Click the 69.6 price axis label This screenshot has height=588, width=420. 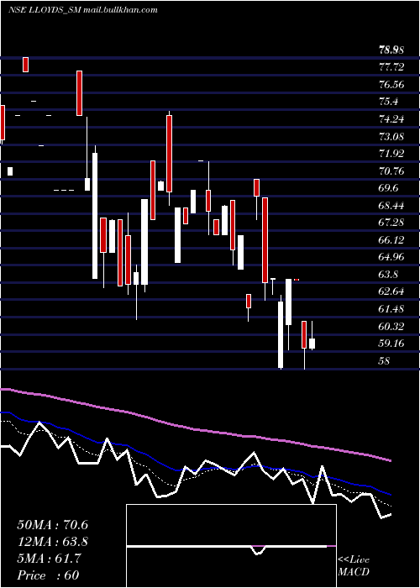coord(388,188)
